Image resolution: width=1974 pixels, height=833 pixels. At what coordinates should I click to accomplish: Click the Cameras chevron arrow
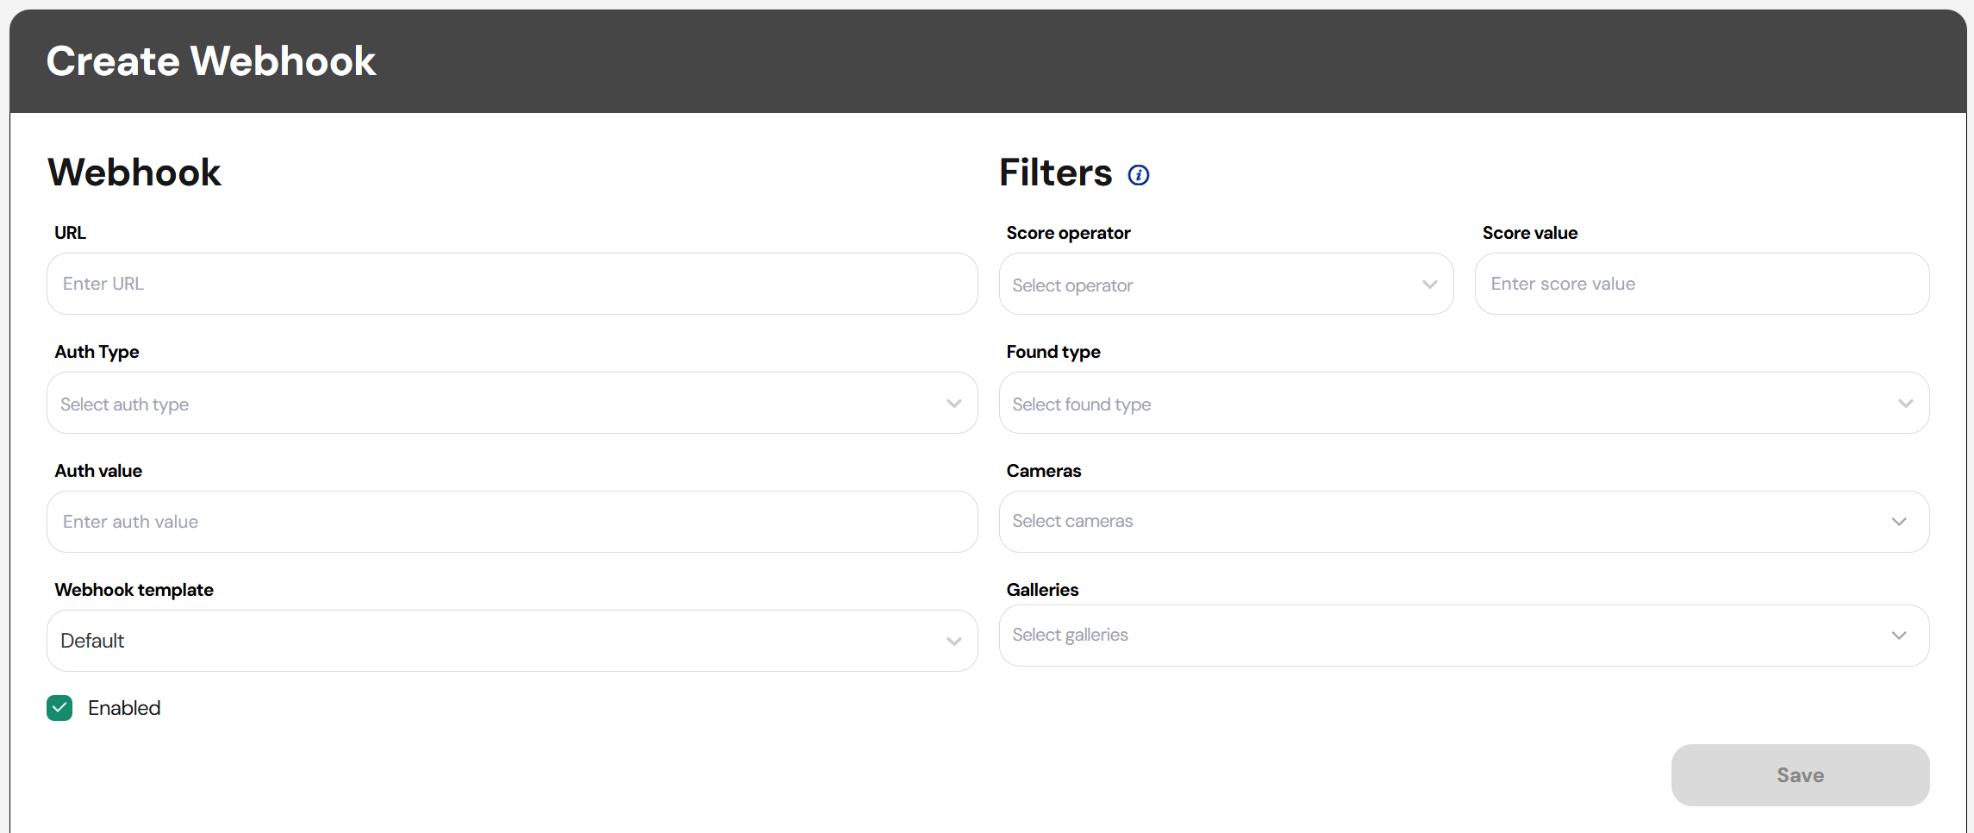[1898, 522]
